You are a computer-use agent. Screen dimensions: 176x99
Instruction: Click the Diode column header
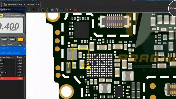[x=20, y=57]
